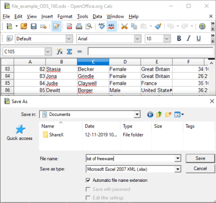Click the Go back navigation icon
The image size is (216, 203).
click(x=150, y=114)
